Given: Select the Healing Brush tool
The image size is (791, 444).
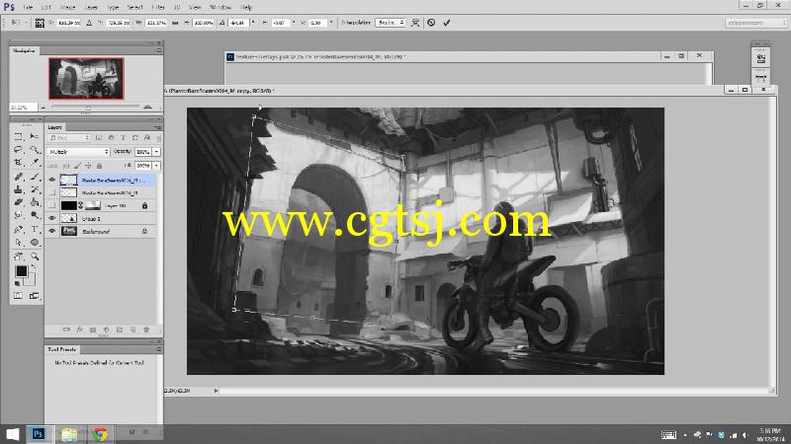Looking at the screenshot, I should [18, 177].
